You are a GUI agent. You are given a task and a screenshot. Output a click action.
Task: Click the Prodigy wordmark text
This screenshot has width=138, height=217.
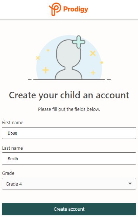[76, 10]
